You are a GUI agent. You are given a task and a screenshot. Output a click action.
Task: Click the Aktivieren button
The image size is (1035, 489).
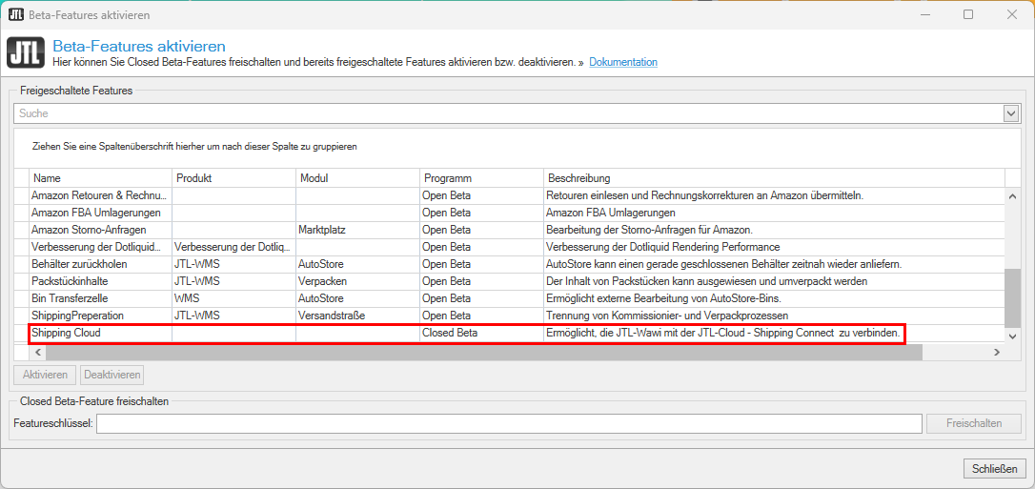tap(45, 375)
